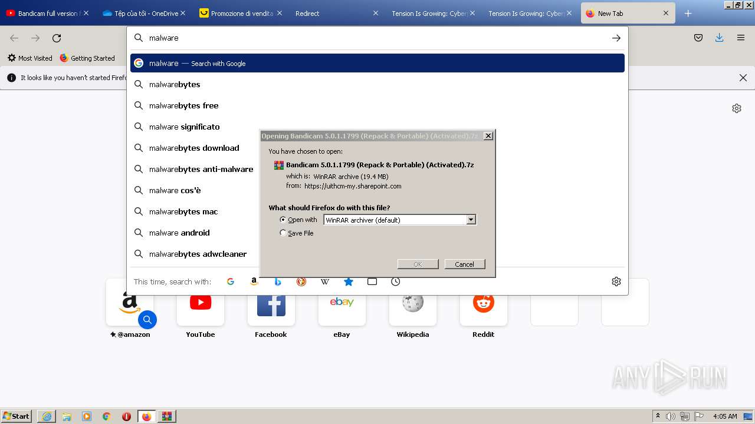Search with DuckDuckGo one-off icon
Screen dimensions: 755x424
(x=301, y=281)
